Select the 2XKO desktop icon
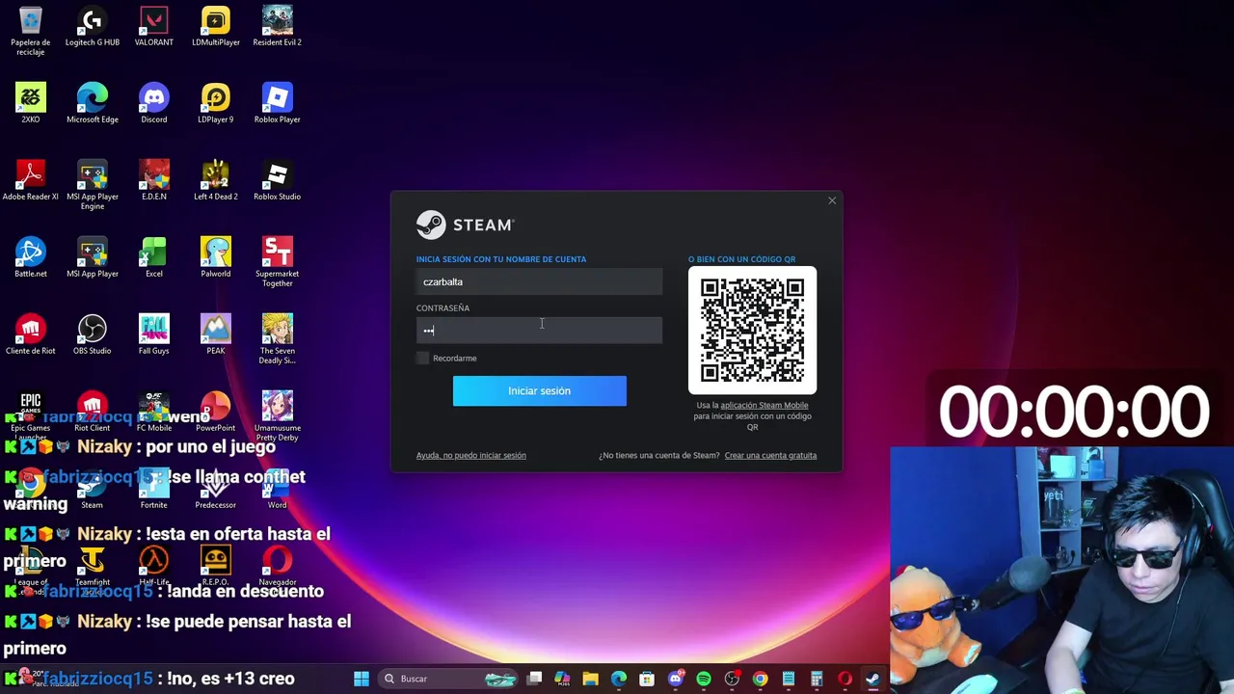This screenshot has height=694, width=1234. coord(30,103)
